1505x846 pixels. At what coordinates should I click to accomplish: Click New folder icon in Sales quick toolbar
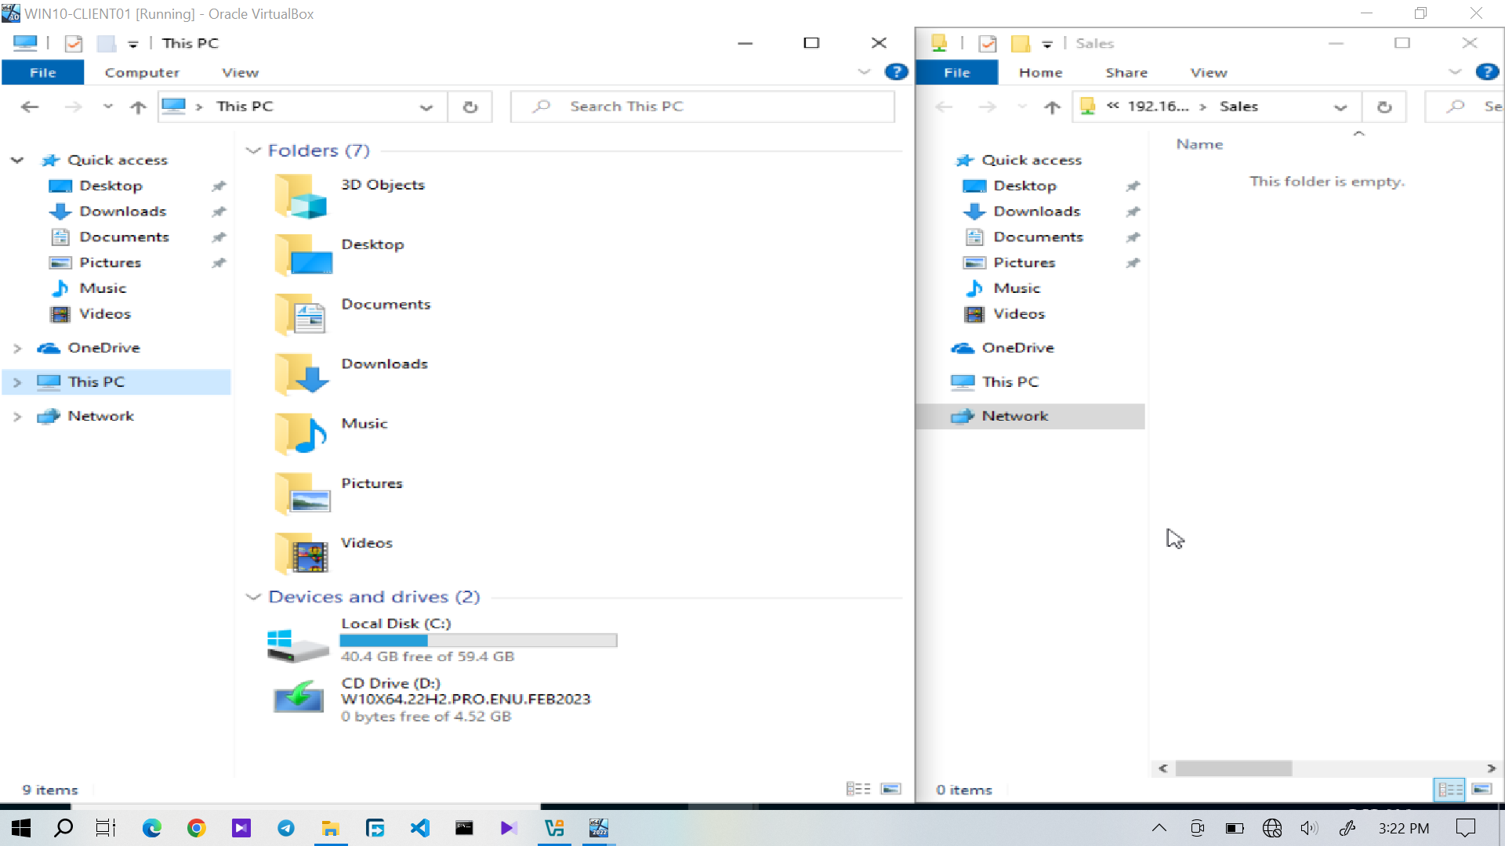[1020, 44]
